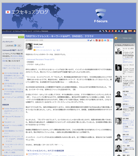The height and width of the screenshot is (156, 138).
Task: Open the 2010年06月 back number dropdown
Action: [x=11, y=45]
